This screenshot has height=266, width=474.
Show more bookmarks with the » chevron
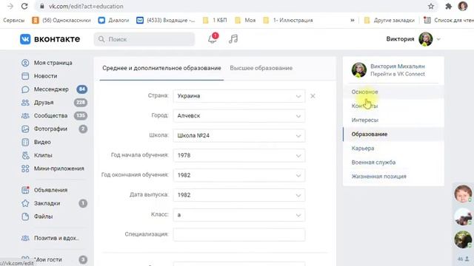[353, 20]
